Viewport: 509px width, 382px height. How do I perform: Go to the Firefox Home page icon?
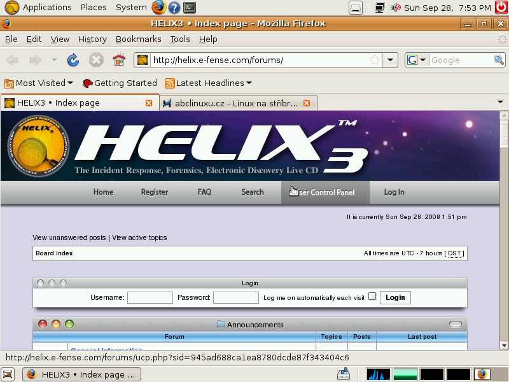pyautogui.click(x=119, y=60)
